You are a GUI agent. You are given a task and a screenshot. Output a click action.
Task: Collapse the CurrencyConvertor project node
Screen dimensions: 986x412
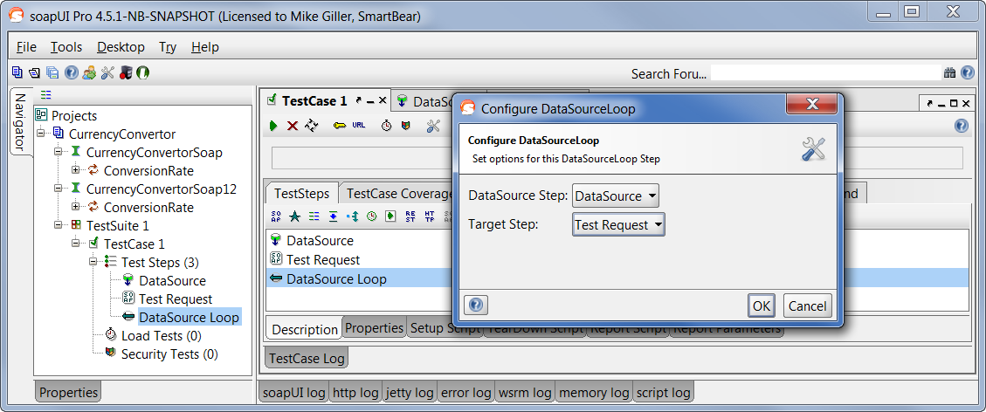pyautogui.click(x=41, y=134)
